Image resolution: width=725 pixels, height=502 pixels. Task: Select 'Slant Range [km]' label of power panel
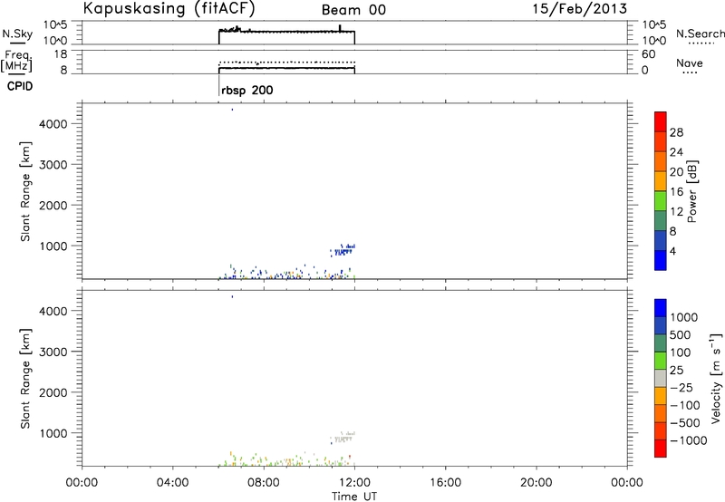[x=25, y=191]
